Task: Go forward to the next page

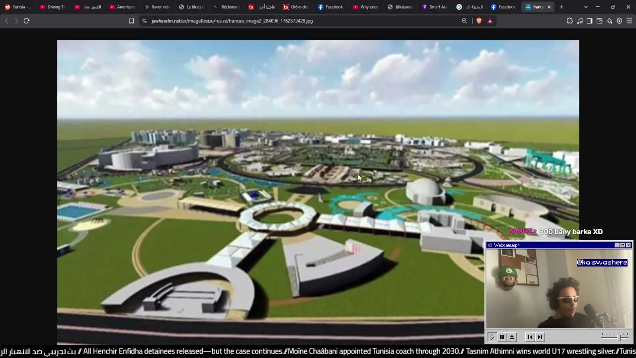Action: pos(16,21)
